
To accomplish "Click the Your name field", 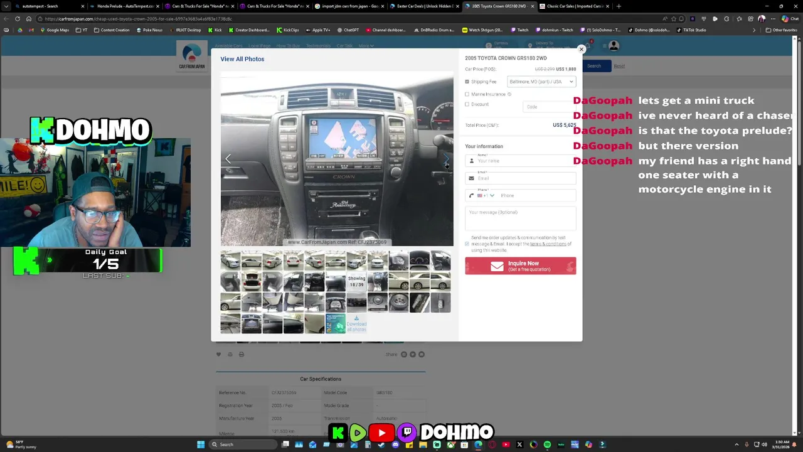I will point(521,161).
